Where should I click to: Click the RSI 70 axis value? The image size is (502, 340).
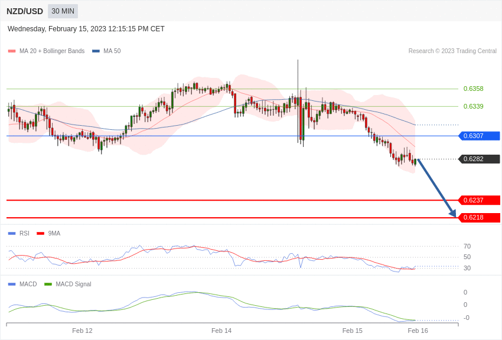point(467,246)
